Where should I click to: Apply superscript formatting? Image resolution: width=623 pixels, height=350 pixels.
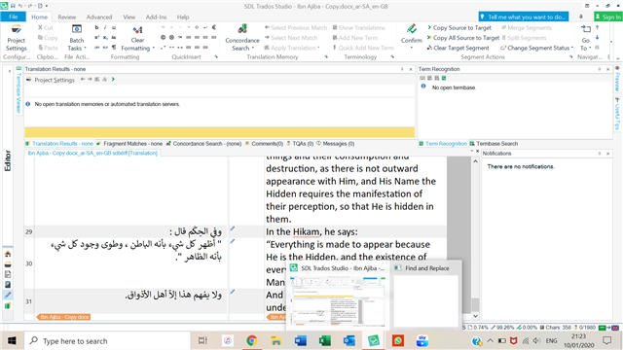pos(96,37)
